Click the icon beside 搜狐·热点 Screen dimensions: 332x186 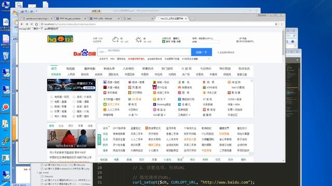155,82
